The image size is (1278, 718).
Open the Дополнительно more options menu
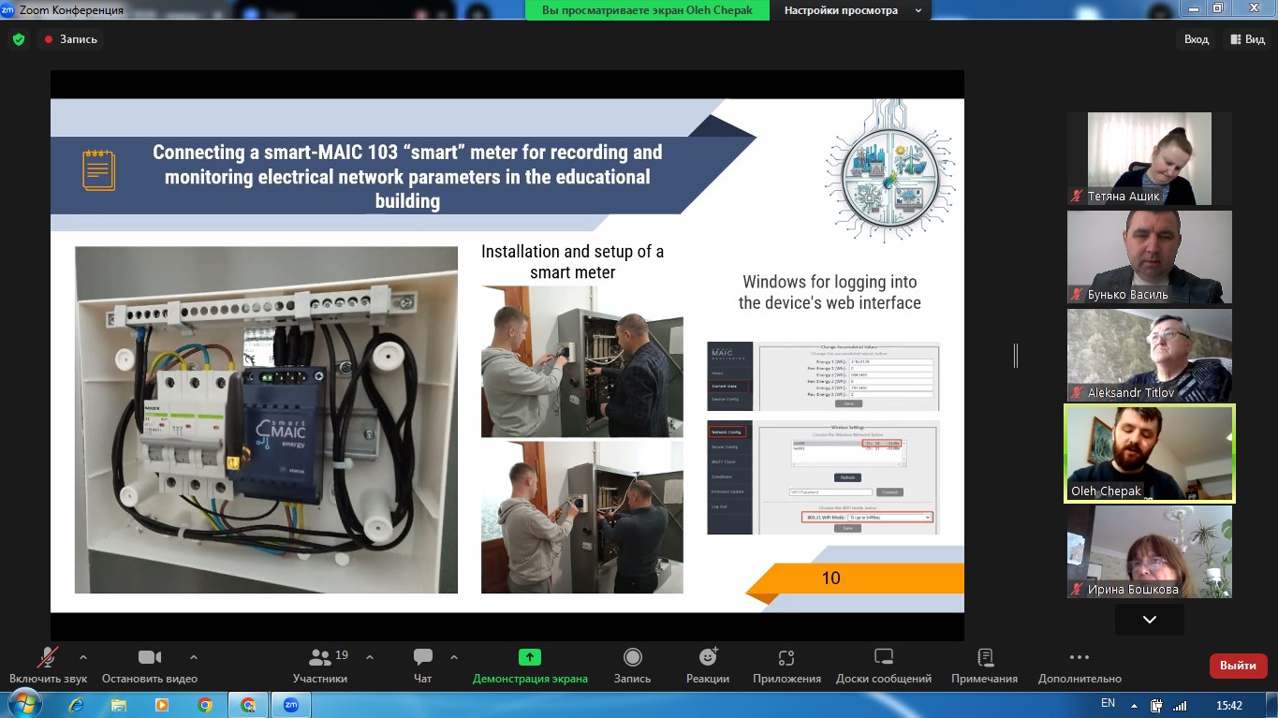(1080, 665)
